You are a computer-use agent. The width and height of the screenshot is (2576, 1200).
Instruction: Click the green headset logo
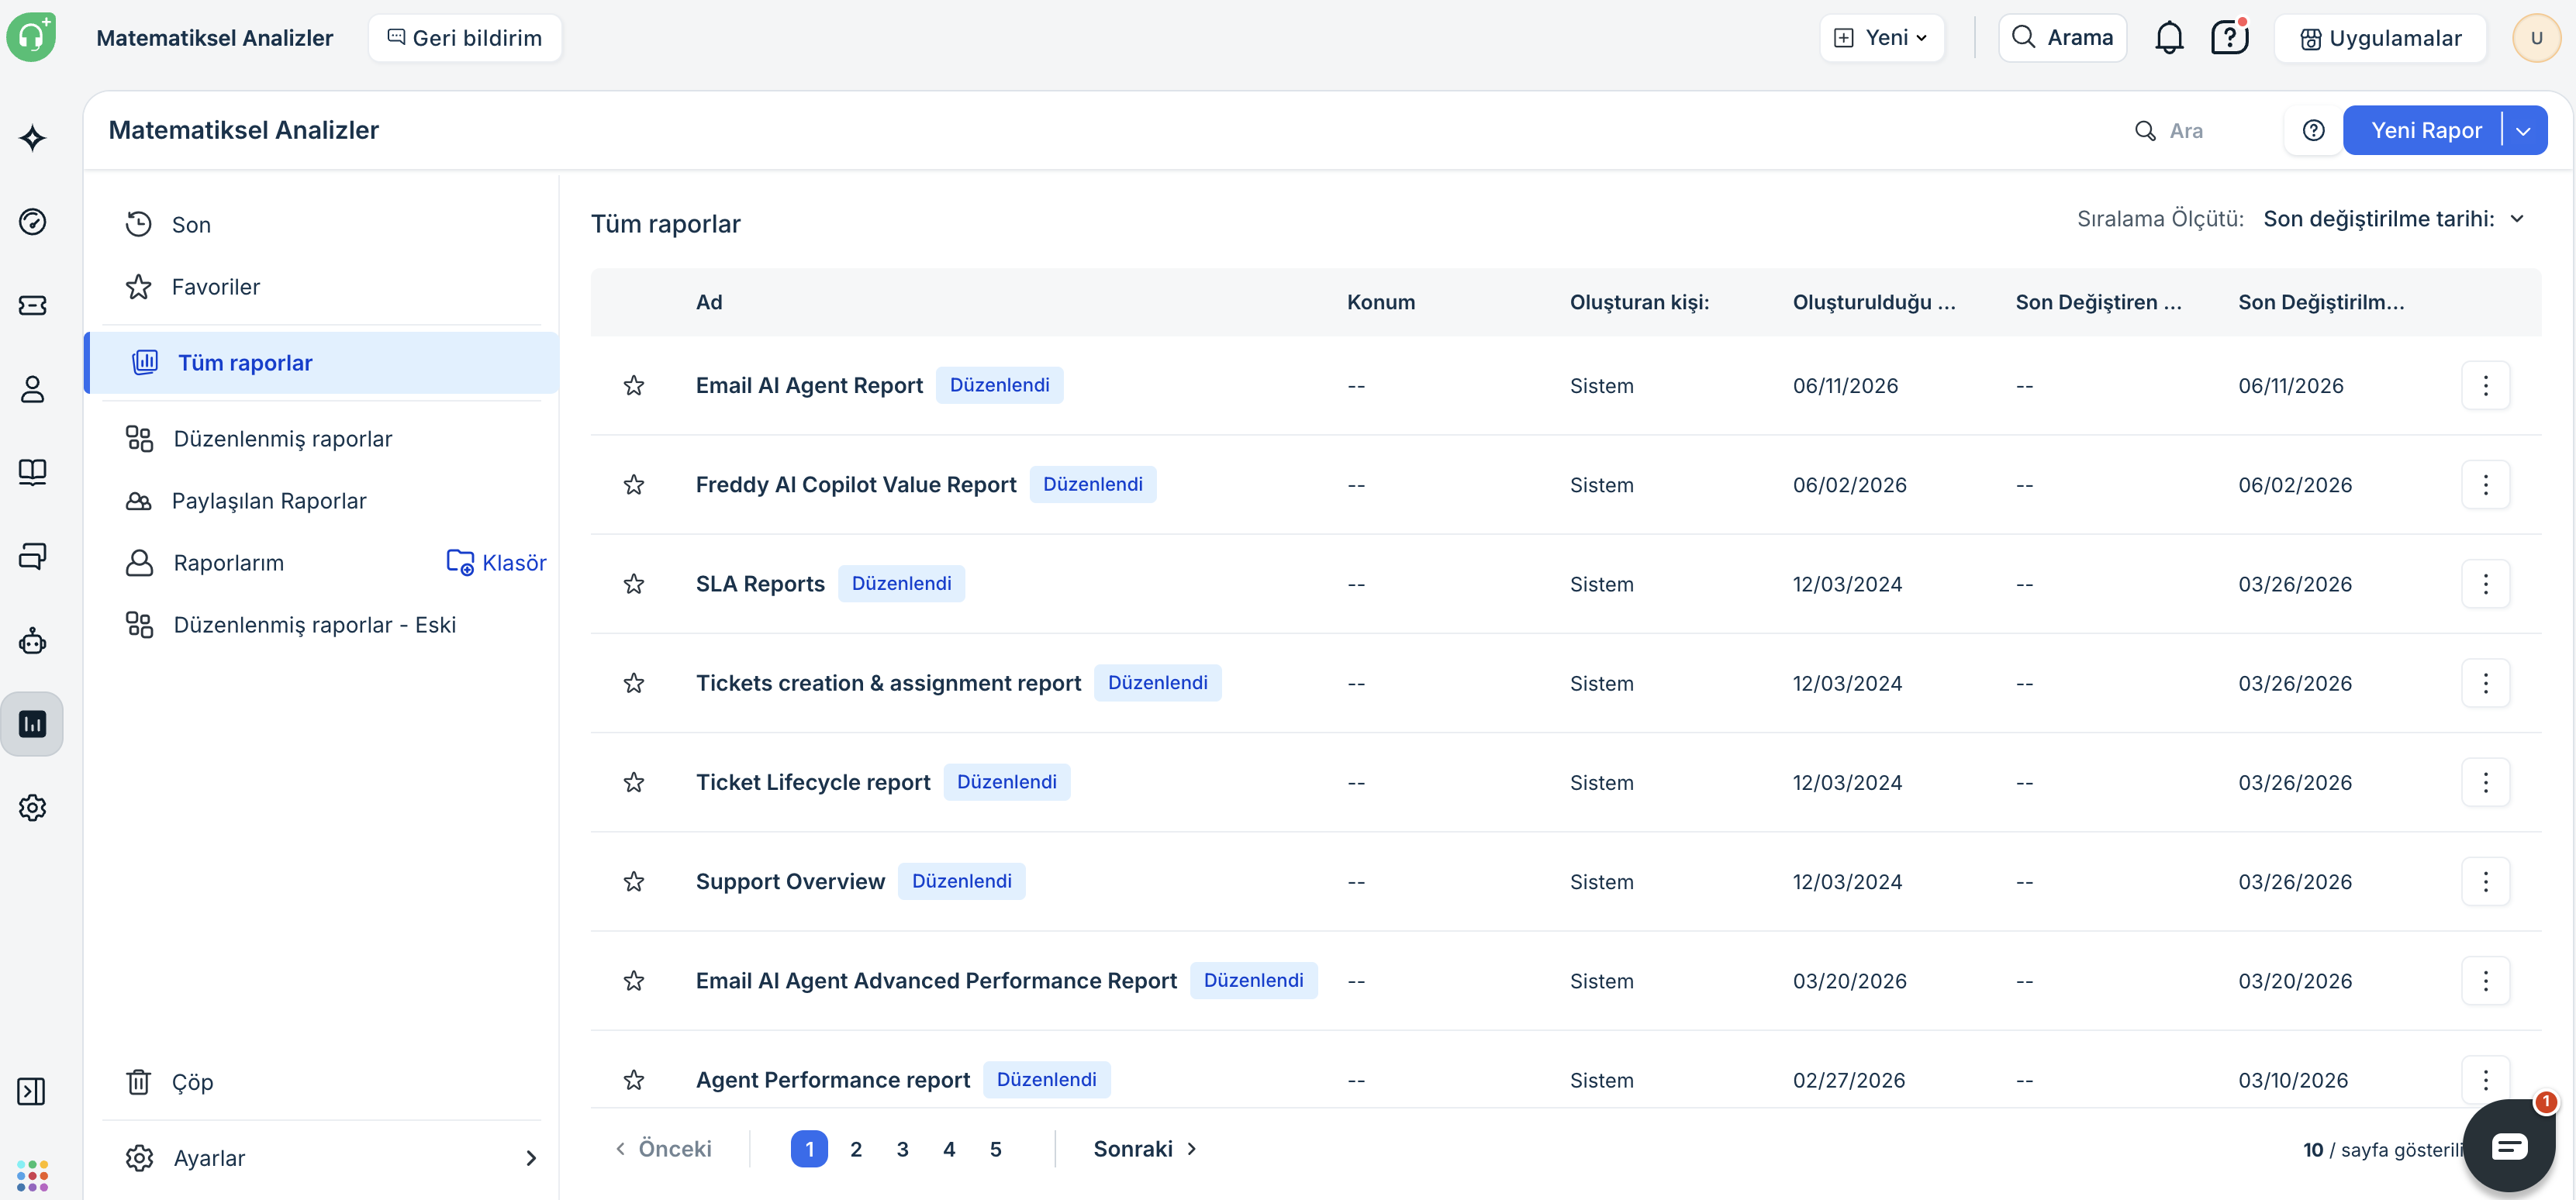coord(31,37)
